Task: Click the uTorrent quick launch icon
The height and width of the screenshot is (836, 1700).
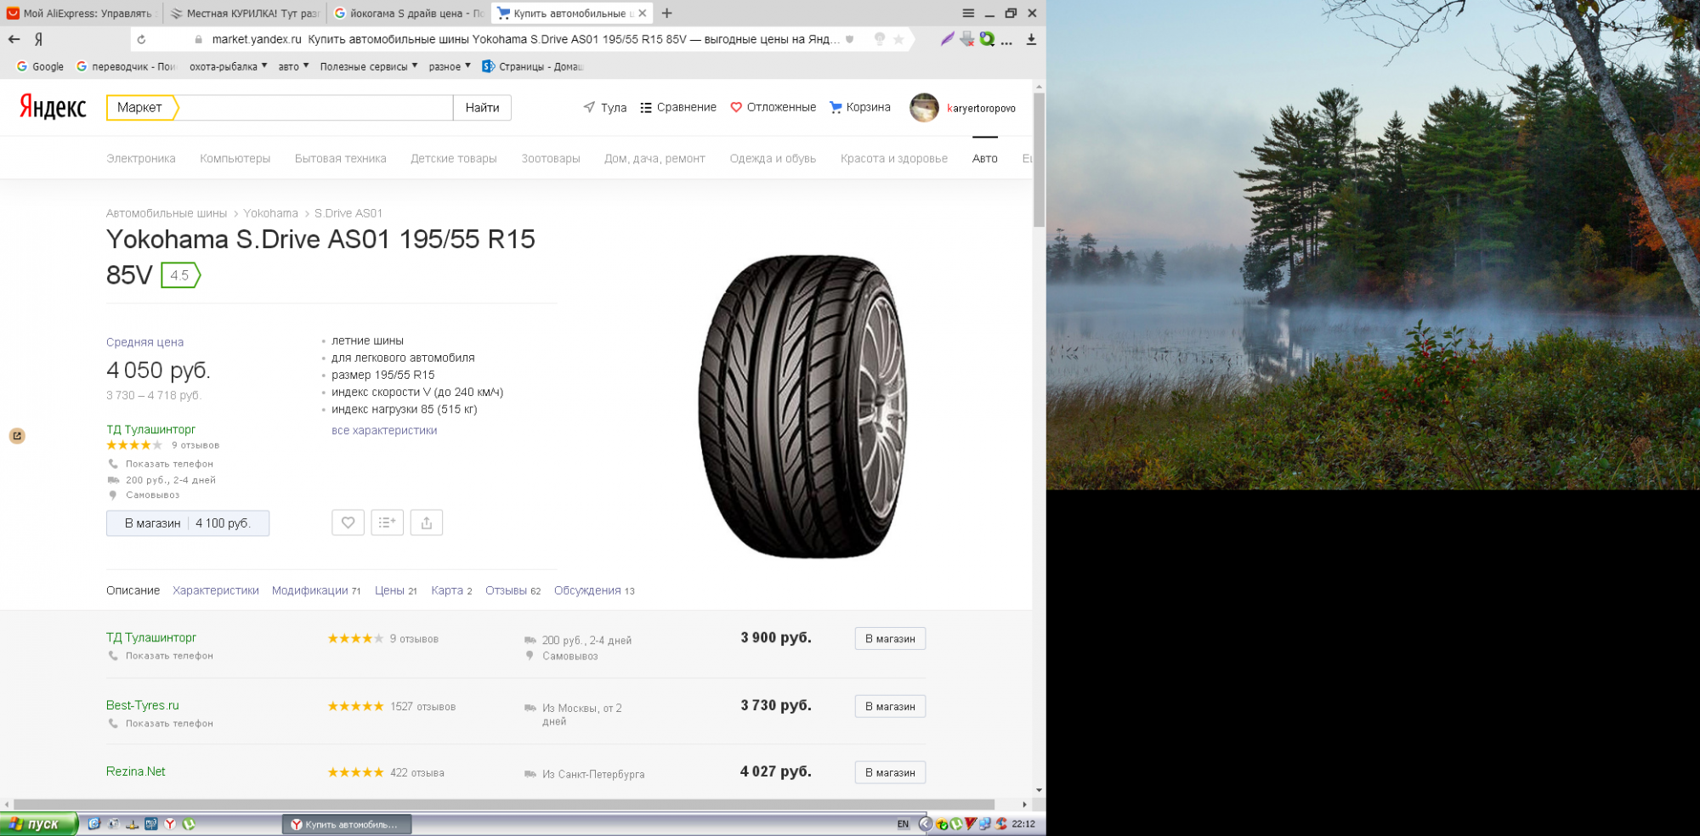Action: (x=189, y=823)
